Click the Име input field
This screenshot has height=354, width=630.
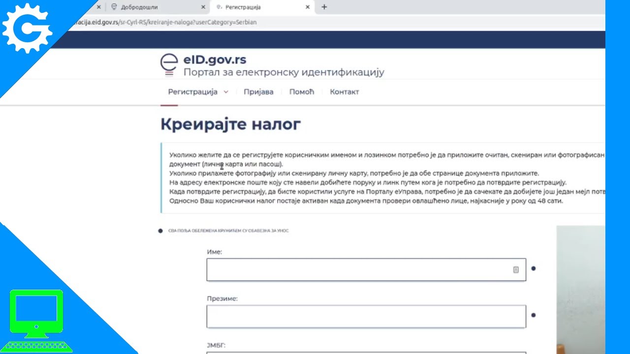pyautogui.click(x=366, y=269)
